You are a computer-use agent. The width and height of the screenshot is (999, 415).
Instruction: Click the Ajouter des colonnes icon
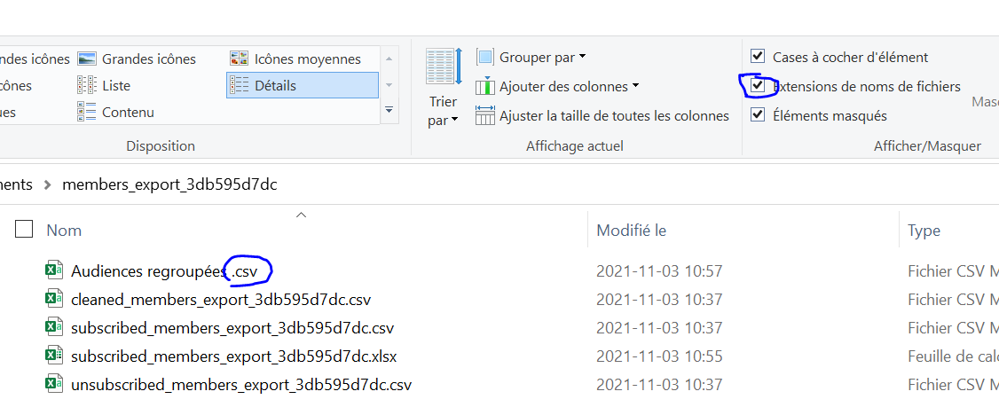coord(484,87)
